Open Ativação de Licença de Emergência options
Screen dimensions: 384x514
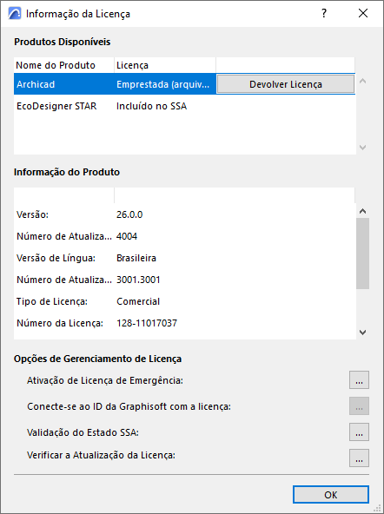[x=359, y=380]
